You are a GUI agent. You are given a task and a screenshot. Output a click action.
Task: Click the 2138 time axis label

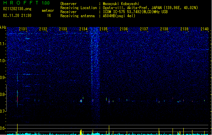coord(164,29)
